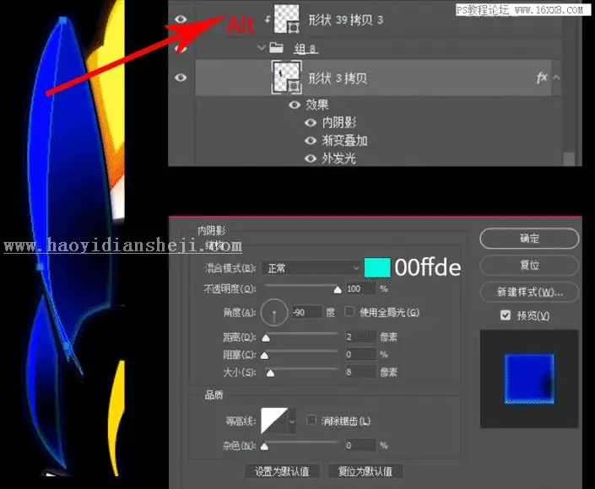Screen dimensions: 595x489
Task: Click the 新建样式(W)... button
Action: click(x=529, y=292)
